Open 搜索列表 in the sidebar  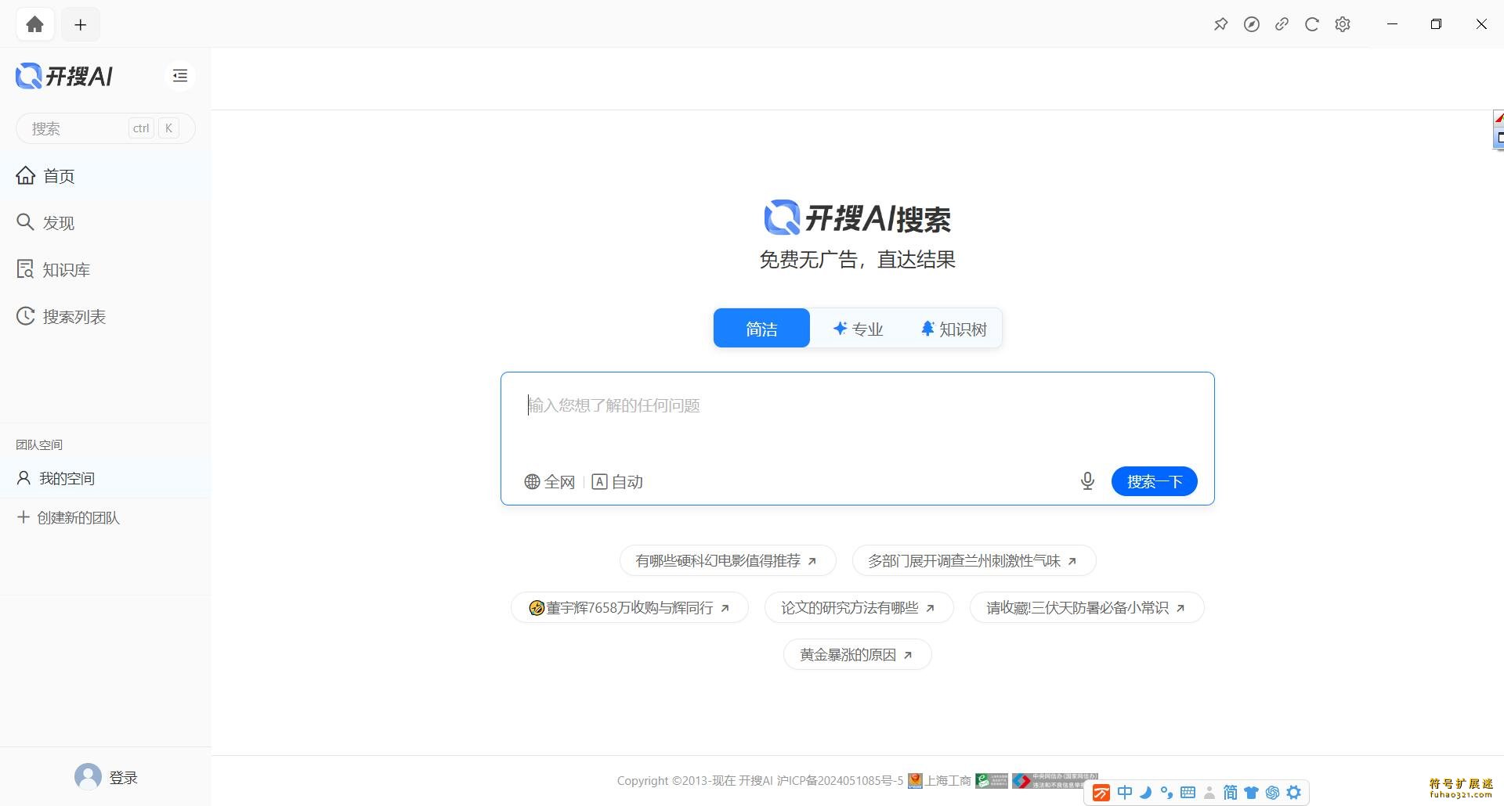click(105, 317)
